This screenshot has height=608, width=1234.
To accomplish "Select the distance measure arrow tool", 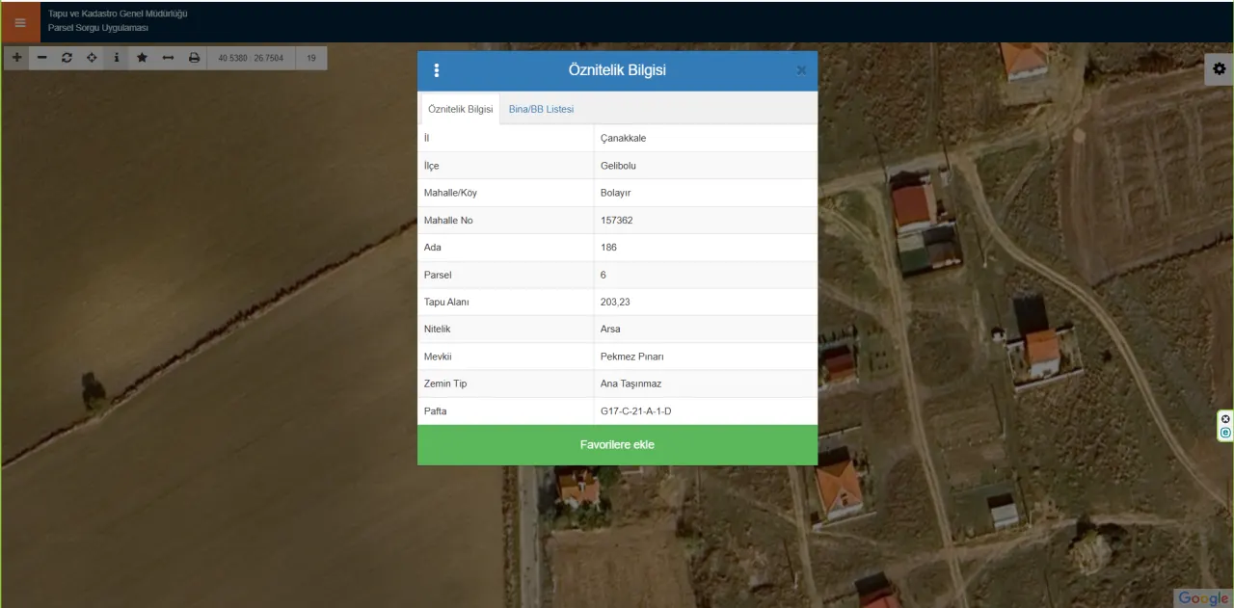I will [x=168, y=58].
